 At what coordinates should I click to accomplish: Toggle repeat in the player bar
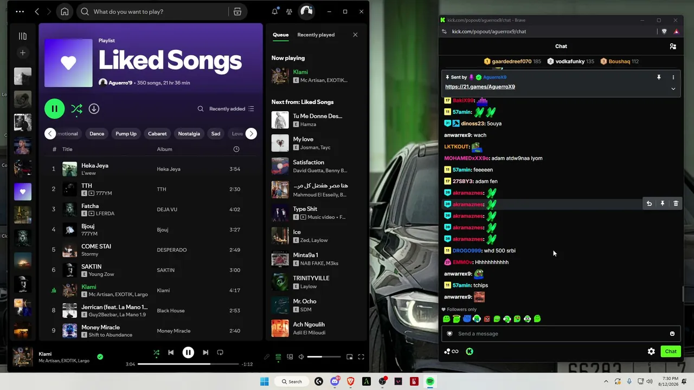[220, 353]
